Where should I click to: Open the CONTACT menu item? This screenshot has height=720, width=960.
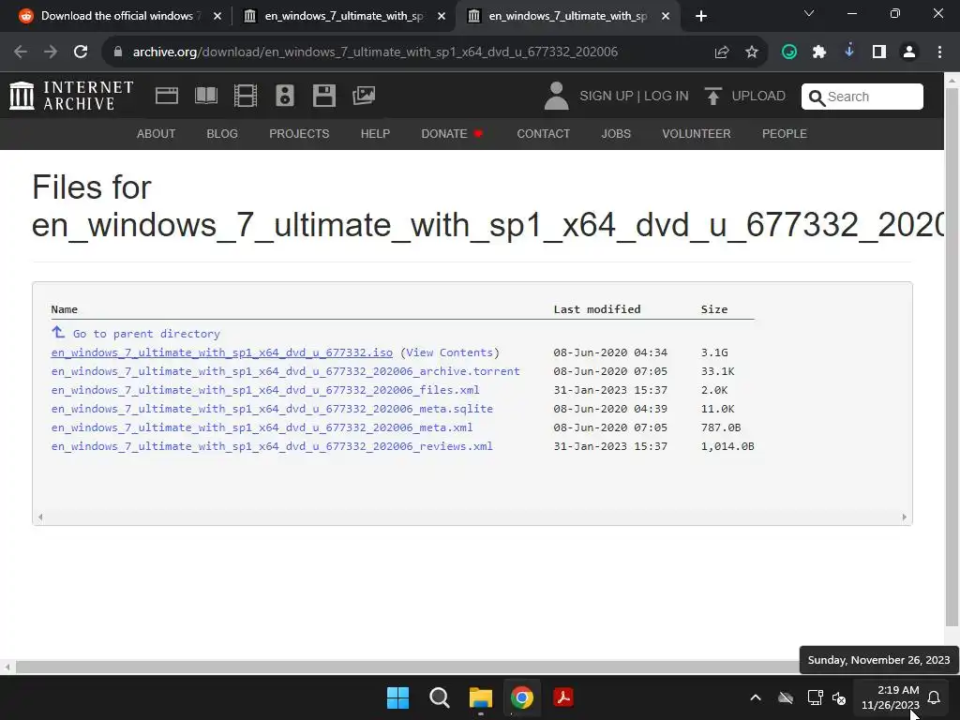(543, 133)
